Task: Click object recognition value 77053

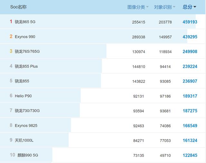Action: pyautogui.click(x=165, y=141)
